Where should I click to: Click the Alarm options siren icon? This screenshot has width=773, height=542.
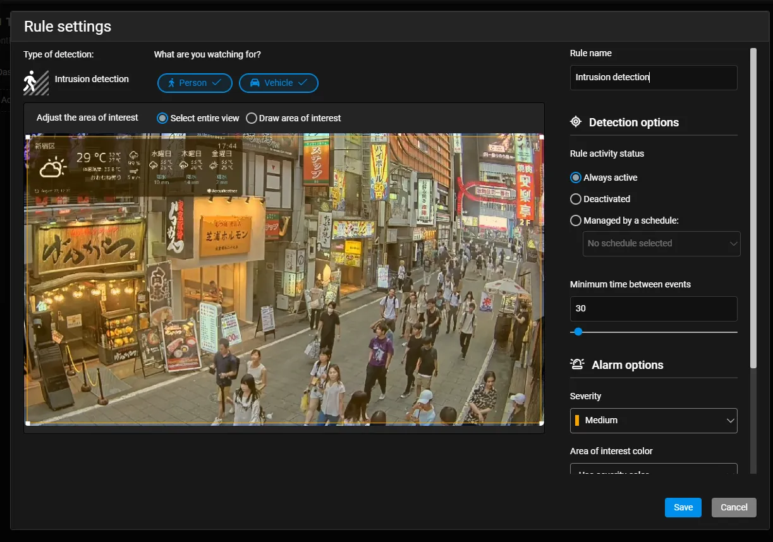point(577,364)
